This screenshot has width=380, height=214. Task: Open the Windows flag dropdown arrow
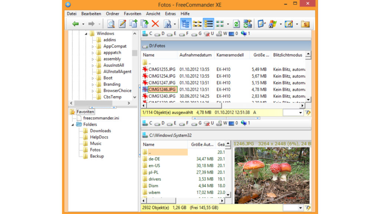(x=281, y=24)
